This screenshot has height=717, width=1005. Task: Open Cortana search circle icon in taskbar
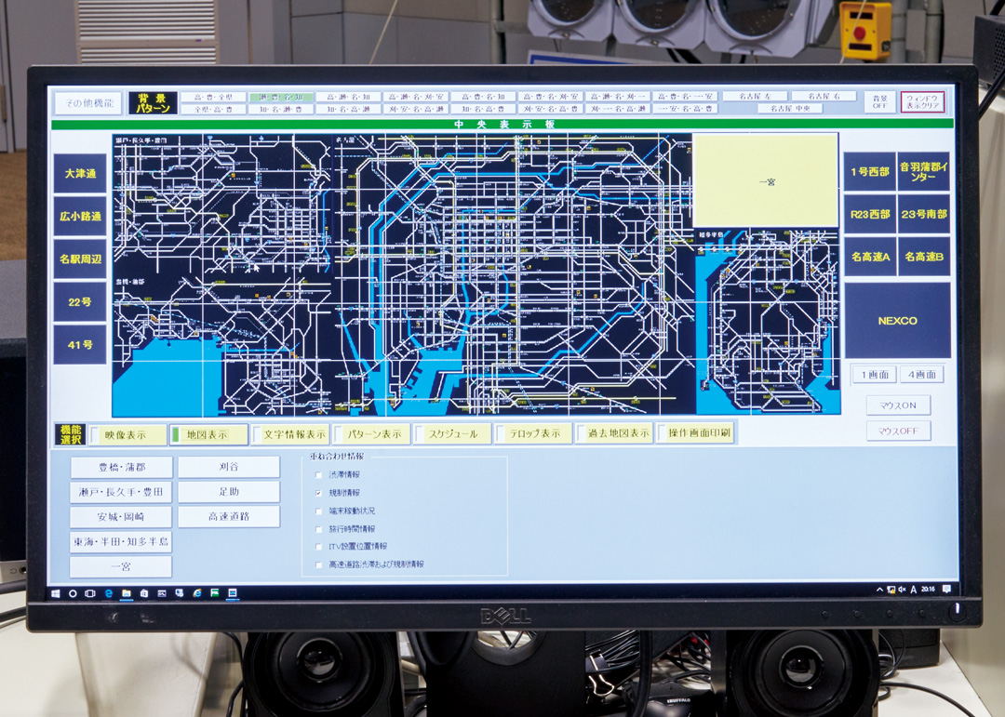point(73,592)
